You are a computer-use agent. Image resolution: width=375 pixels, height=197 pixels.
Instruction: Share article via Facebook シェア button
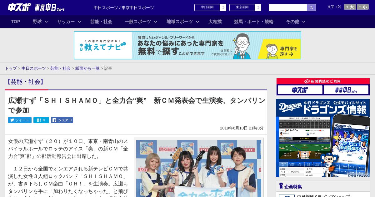pyautogui.click(x=62, y=120)
